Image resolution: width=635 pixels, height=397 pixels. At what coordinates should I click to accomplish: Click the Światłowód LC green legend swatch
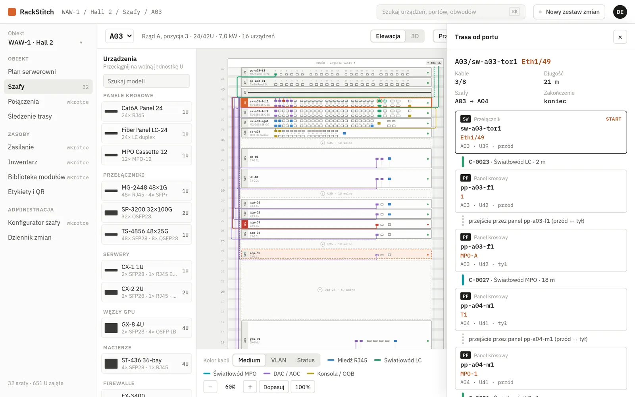coord(377,360)
